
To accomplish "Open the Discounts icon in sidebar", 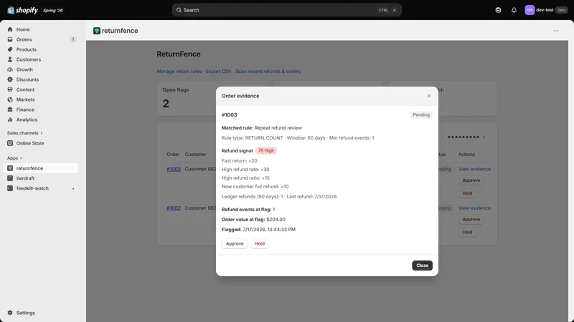I will 10,79.
